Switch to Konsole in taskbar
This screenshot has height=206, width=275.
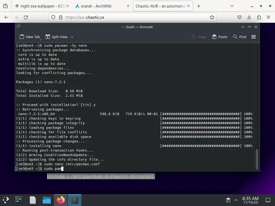pos(75,200)
